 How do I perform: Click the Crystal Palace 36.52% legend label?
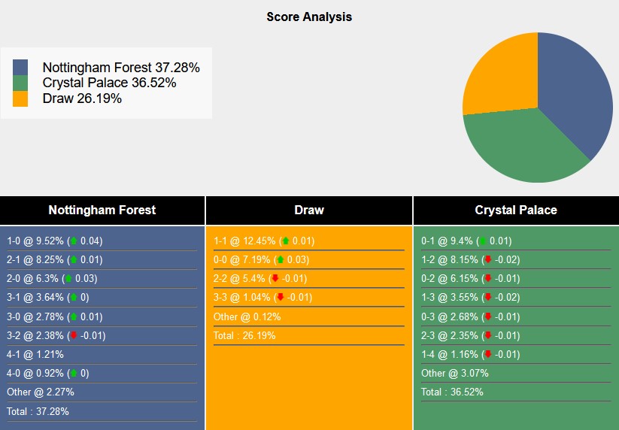click(x=110, y=83)
